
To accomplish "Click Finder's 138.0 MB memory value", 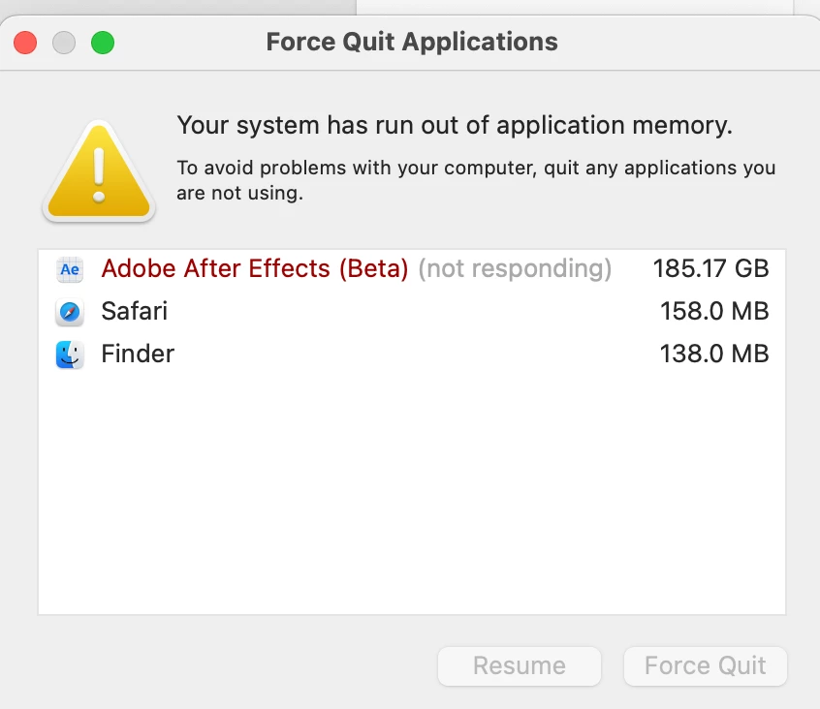I will coord(714,354).
